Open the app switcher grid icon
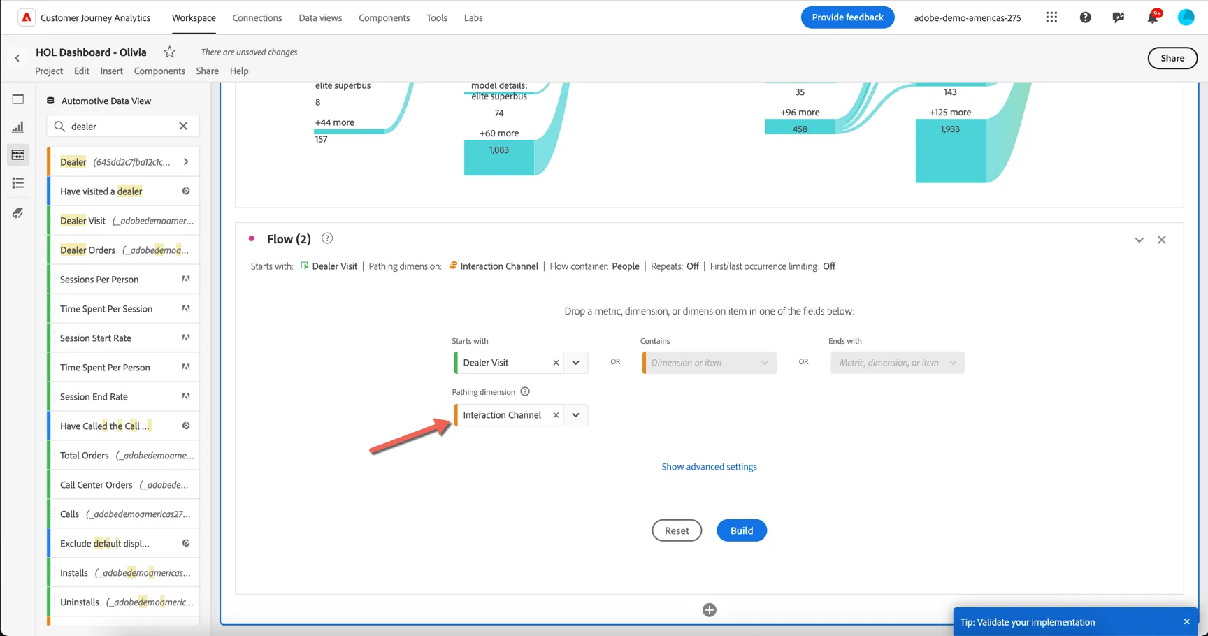1208x636 pixels. pos(1051,17)
